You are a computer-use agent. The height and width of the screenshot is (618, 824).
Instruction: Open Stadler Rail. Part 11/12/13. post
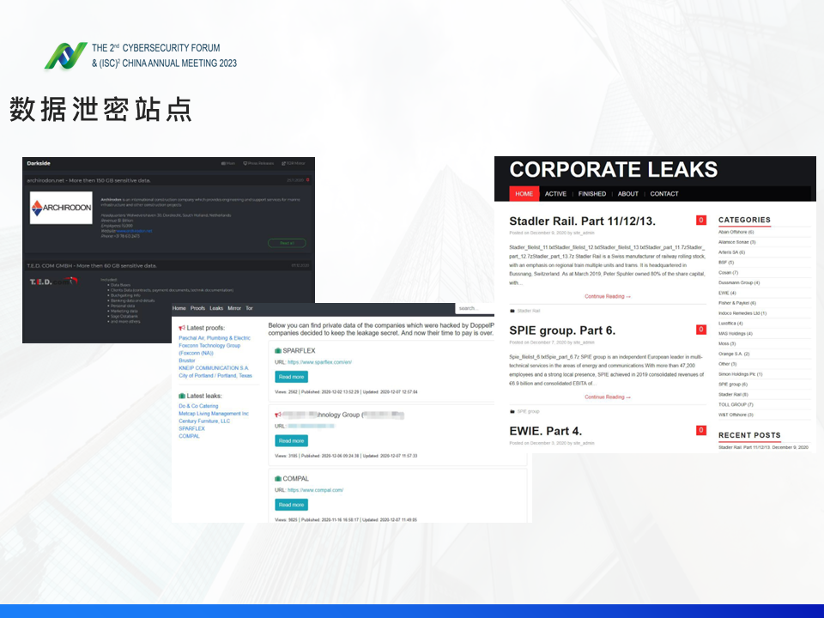coord(582,221)
